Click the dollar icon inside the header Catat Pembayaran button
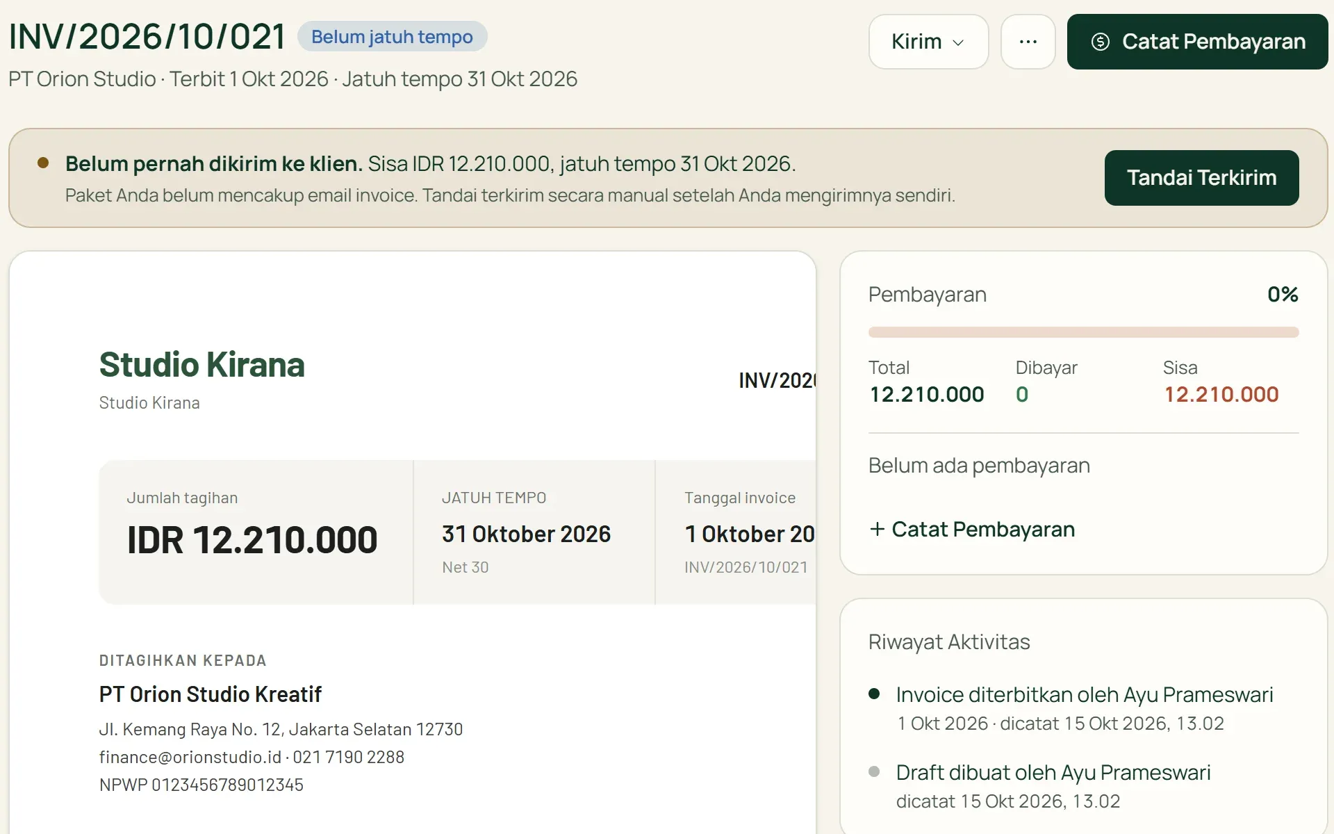The width and height of the screenshot is (1334, 834). click(x=1100, y=42)
